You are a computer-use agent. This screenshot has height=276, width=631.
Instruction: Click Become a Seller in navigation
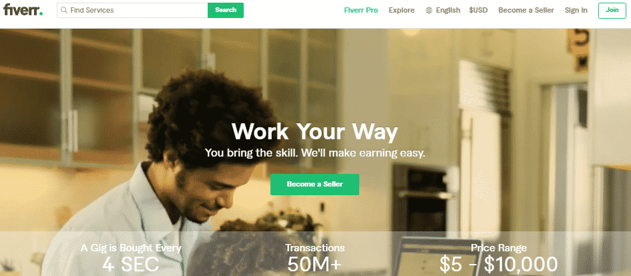pos(526,11)
